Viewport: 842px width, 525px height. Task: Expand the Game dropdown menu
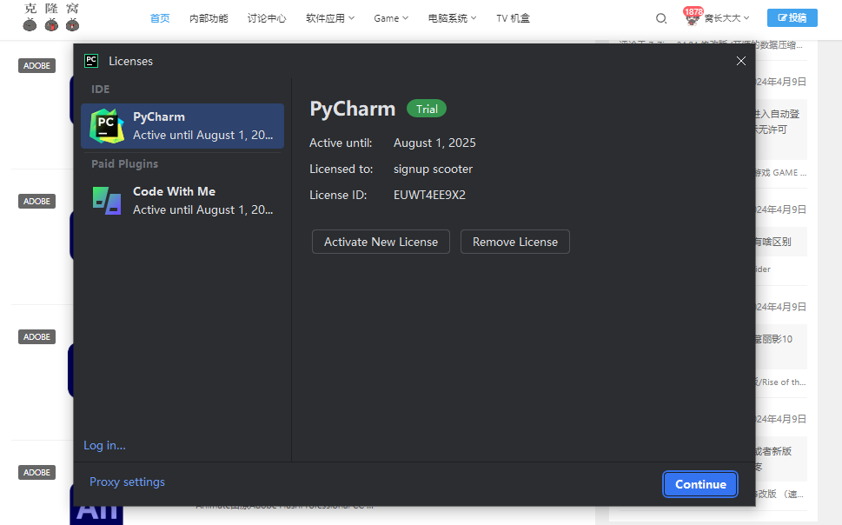391,18
